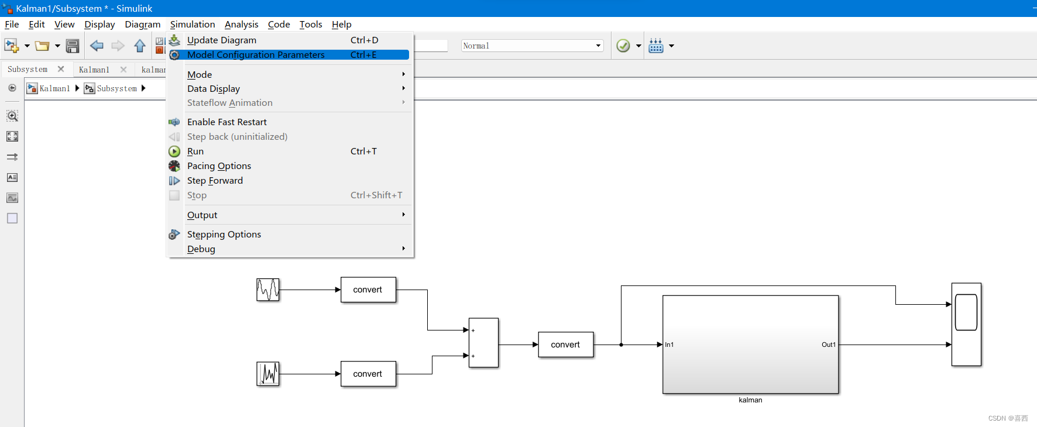Click Subsystem in the breadcrumb path
This screenshot has height=427, width=1037.
point(117,88)
